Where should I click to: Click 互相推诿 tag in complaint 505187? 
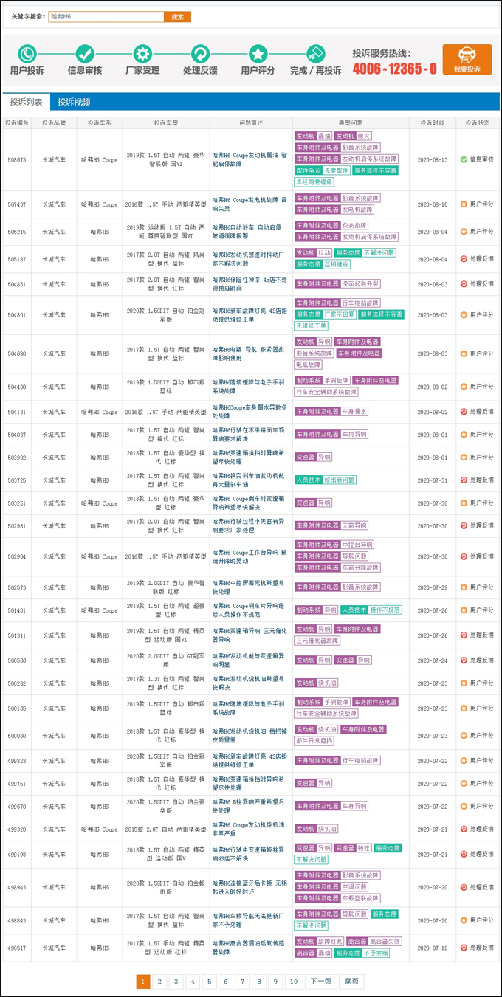click(x=337, y=264)
